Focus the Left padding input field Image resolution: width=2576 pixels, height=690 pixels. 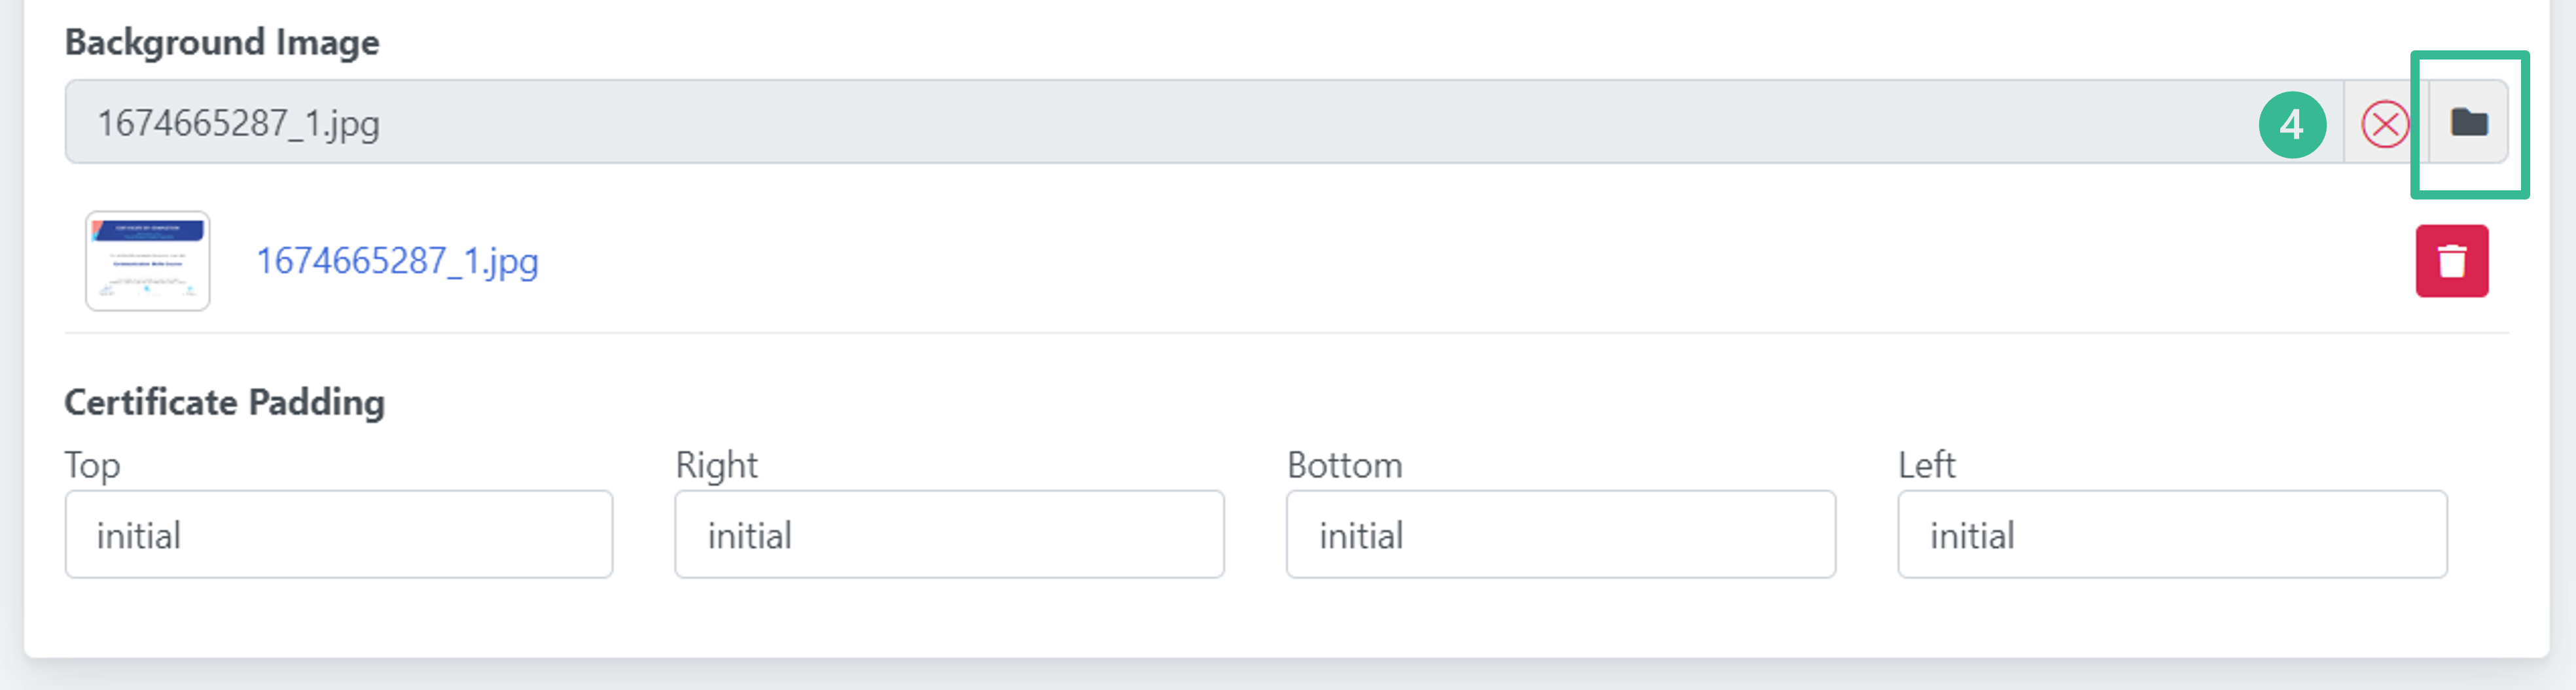[2172, 534]
